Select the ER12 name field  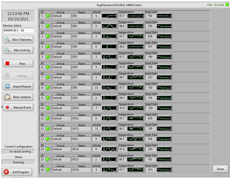tap(81, 129)
